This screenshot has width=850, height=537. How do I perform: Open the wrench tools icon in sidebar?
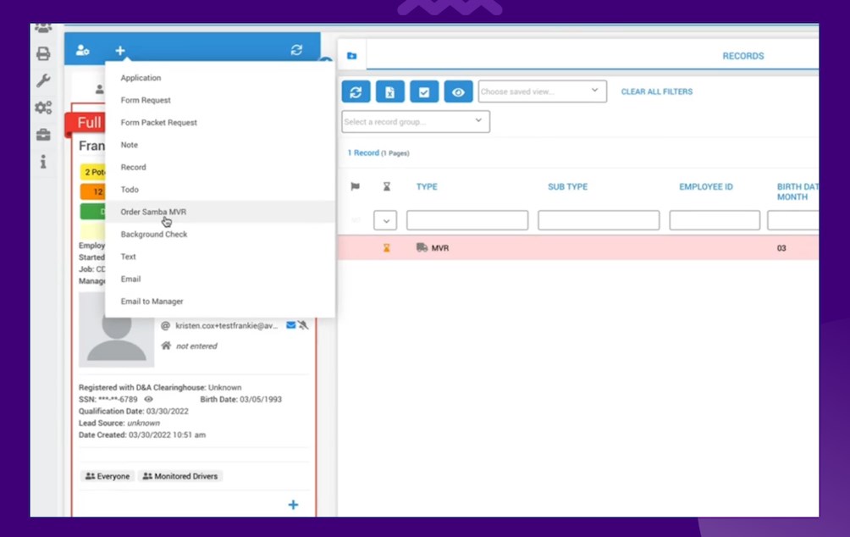(x=43, y=81)
